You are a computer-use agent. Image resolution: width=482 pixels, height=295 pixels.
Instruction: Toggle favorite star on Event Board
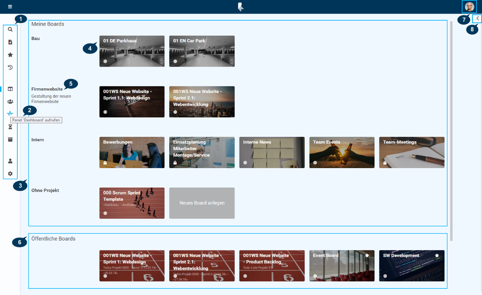(x=367, y=255)
